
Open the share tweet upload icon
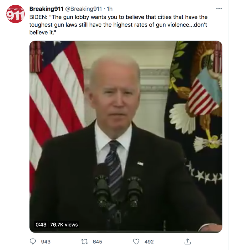pyautogui.click(x=188, y=241)
